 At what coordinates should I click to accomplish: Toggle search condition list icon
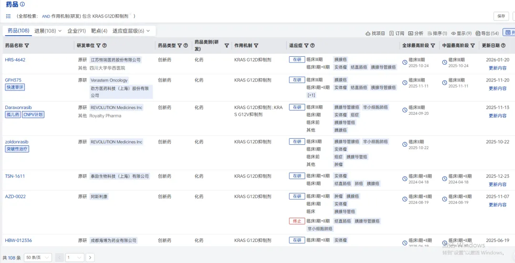tap(8, 16)
